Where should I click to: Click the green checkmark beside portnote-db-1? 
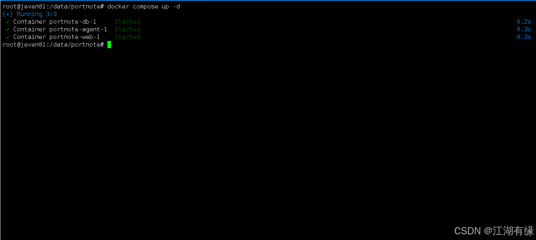coord(8,22)
